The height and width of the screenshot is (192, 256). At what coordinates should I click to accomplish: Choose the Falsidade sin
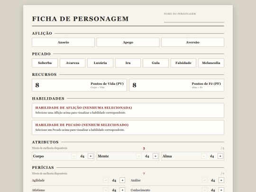(183, 63)
